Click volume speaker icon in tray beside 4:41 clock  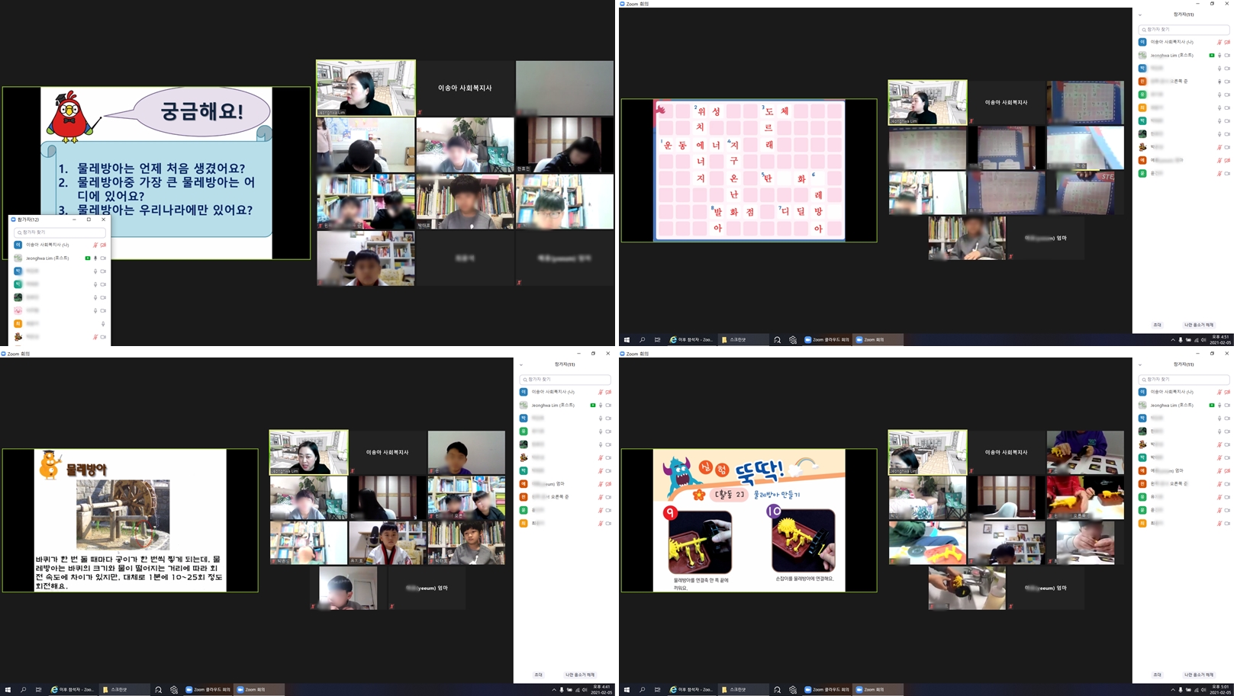pyautogui.click(x=585, y=690)
